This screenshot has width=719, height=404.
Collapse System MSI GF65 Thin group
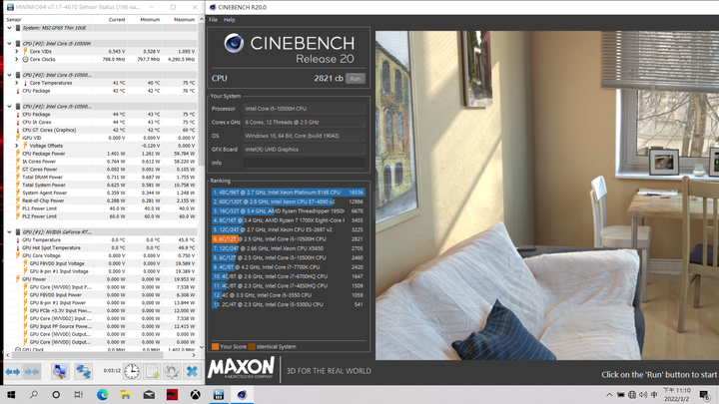click(x=9, y=28)
